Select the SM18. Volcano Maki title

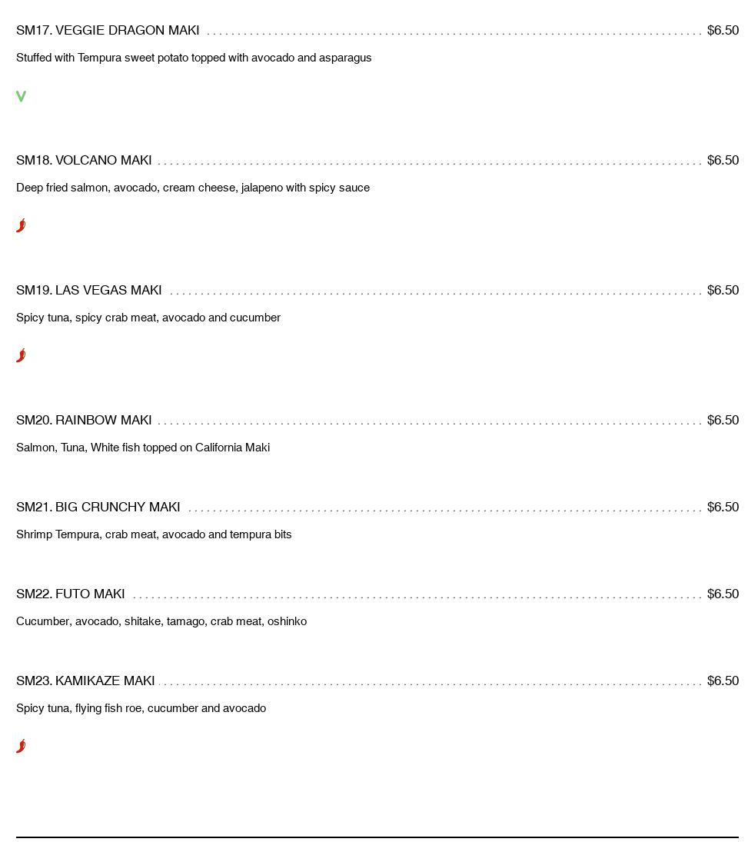(x=84, y=160)
